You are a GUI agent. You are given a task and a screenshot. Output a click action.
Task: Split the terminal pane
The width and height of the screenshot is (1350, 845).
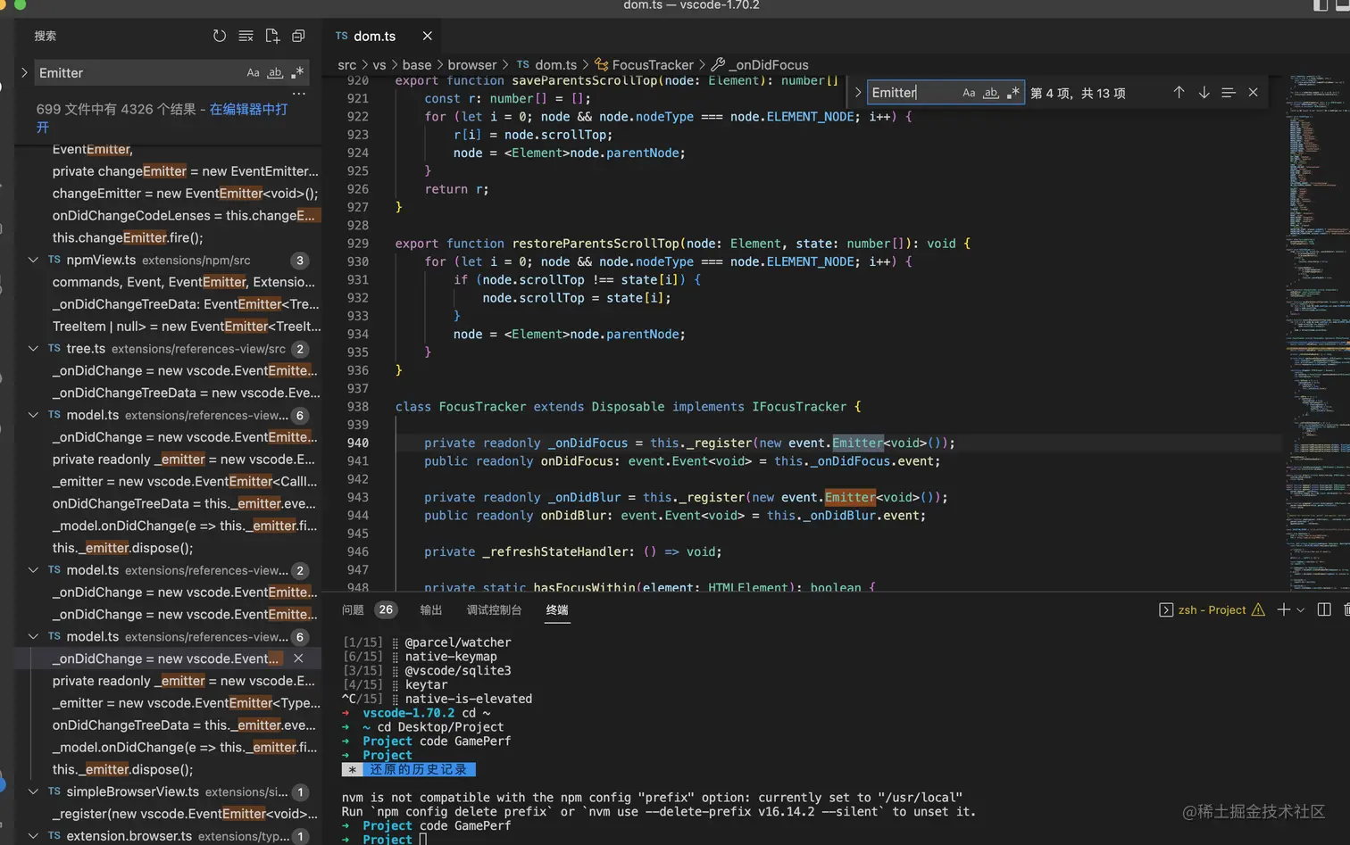[1322, 609]
